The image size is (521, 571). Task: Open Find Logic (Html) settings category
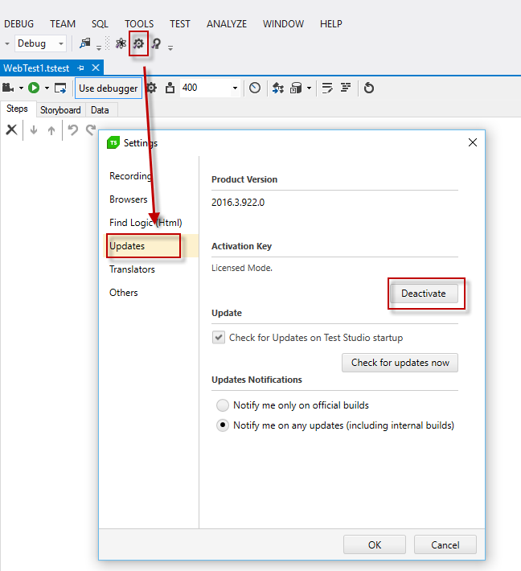tap(146, 223)
